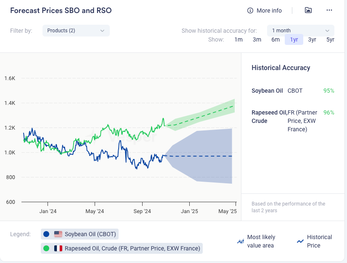The width and height of the screenshot is (347, 263).
Task: Click the green Rapeseed Oil color dot
Action: click(x=47, y=248)
